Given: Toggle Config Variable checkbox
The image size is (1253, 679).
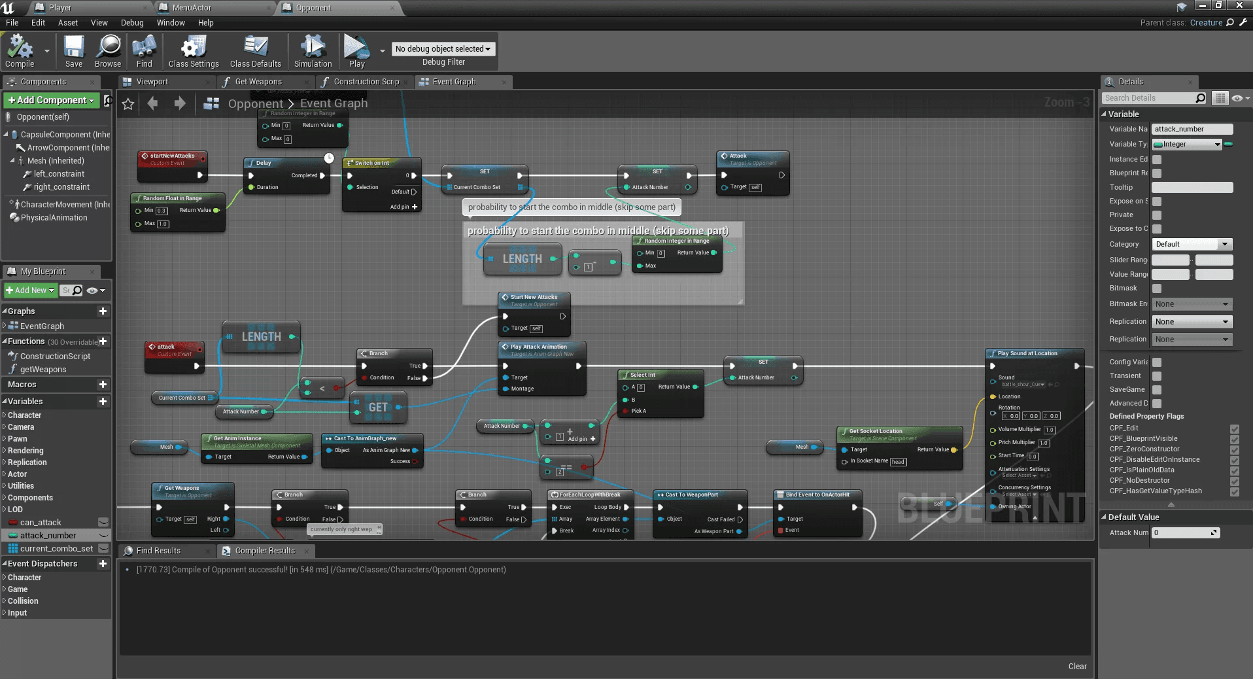Looking at the screenshot, I should point(1157,362).
